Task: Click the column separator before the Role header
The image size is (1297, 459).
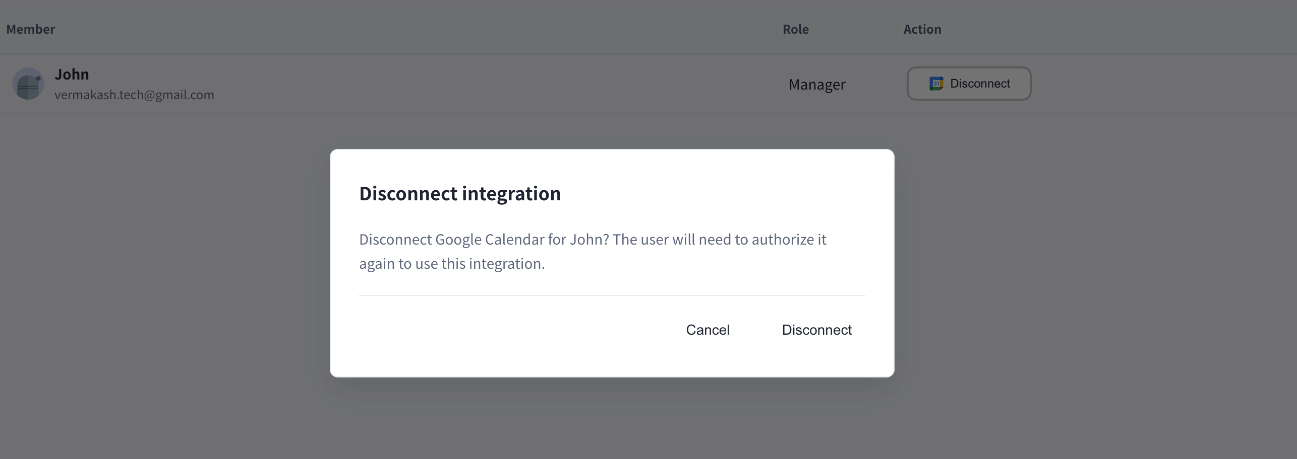Action: click(x=776, y=29)
